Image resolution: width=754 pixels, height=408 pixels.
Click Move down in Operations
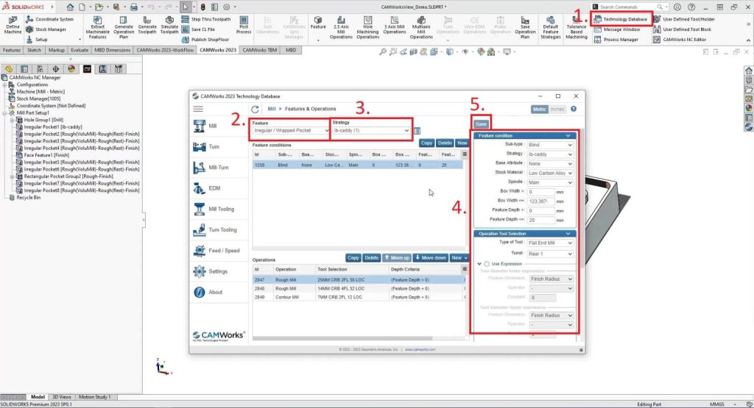pos(430,258)
